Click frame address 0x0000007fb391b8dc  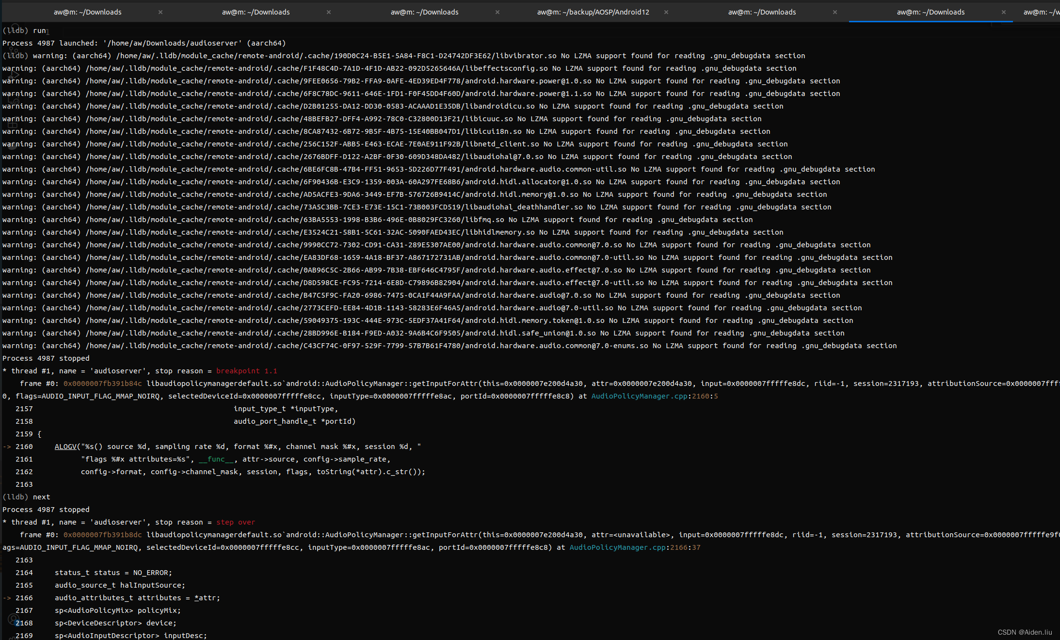point(103,535)
